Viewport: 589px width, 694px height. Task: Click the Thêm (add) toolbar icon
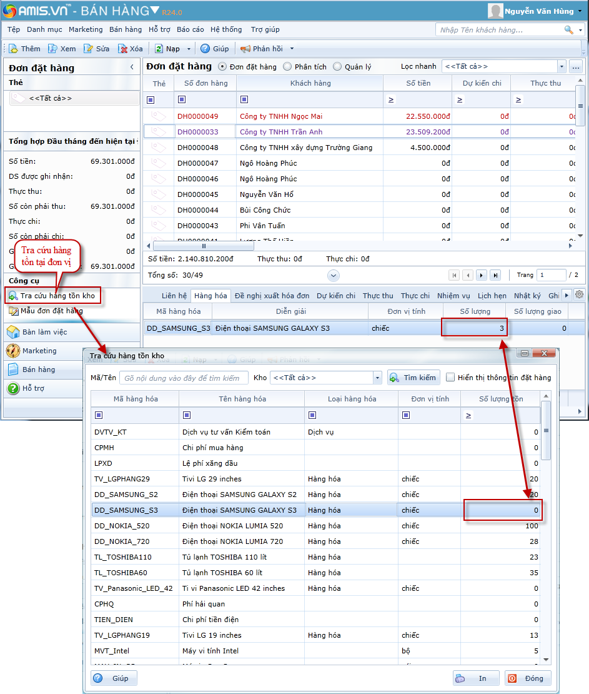tap(13, 49)
